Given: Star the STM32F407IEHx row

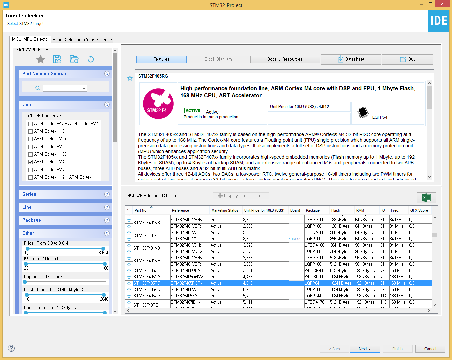Looking at the screenshot, I should pos(129,302).
